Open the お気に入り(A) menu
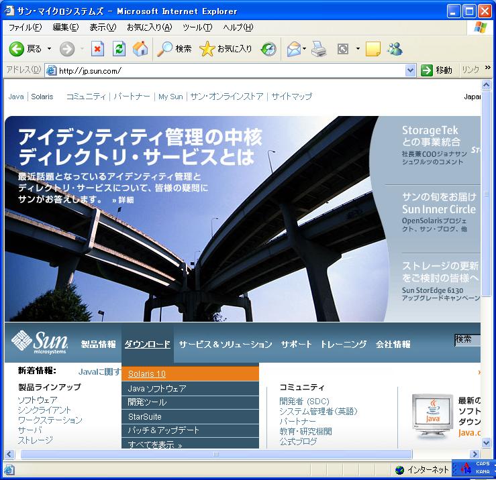The height and width of the screenshot is (480, 496). 149,27
